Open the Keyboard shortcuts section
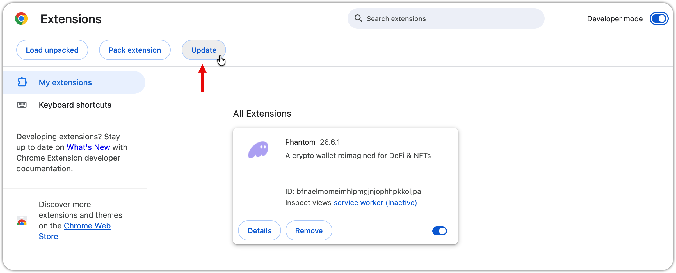Viewport: 676px width, 273px height. (75, 105)
